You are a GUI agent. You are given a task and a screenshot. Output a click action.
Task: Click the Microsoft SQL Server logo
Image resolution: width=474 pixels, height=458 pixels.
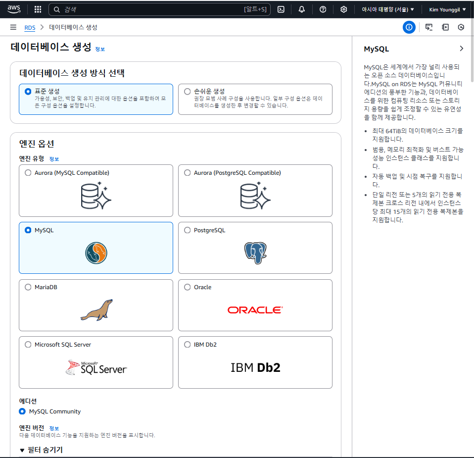tap(96, 367)
